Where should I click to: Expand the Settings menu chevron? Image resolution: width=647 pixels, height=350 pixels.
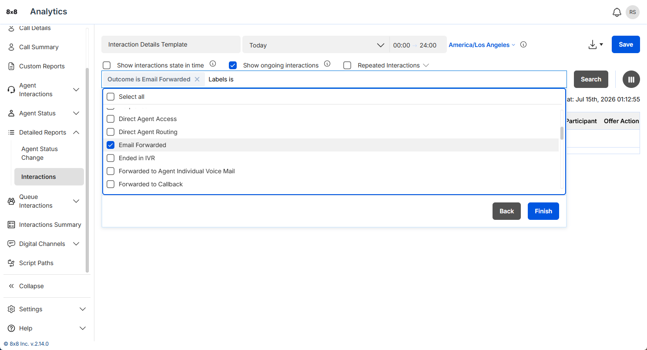tap(83, 309)
